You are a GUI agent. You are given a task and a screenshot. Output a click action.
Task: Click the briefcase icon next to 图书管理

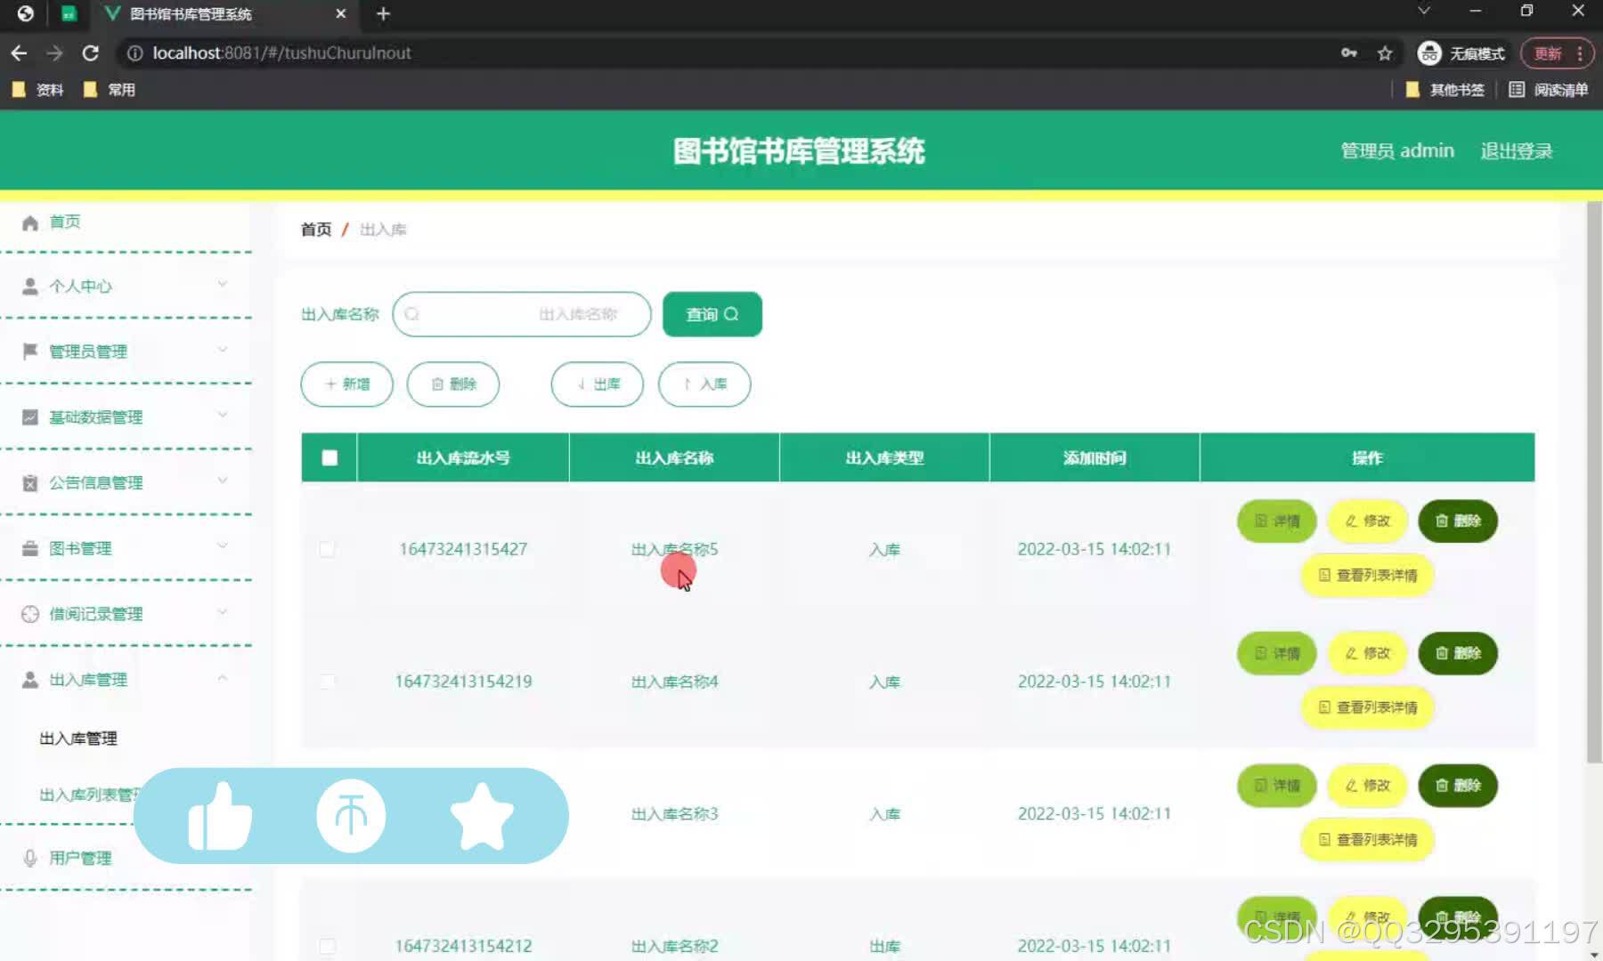tap(30, 548)
